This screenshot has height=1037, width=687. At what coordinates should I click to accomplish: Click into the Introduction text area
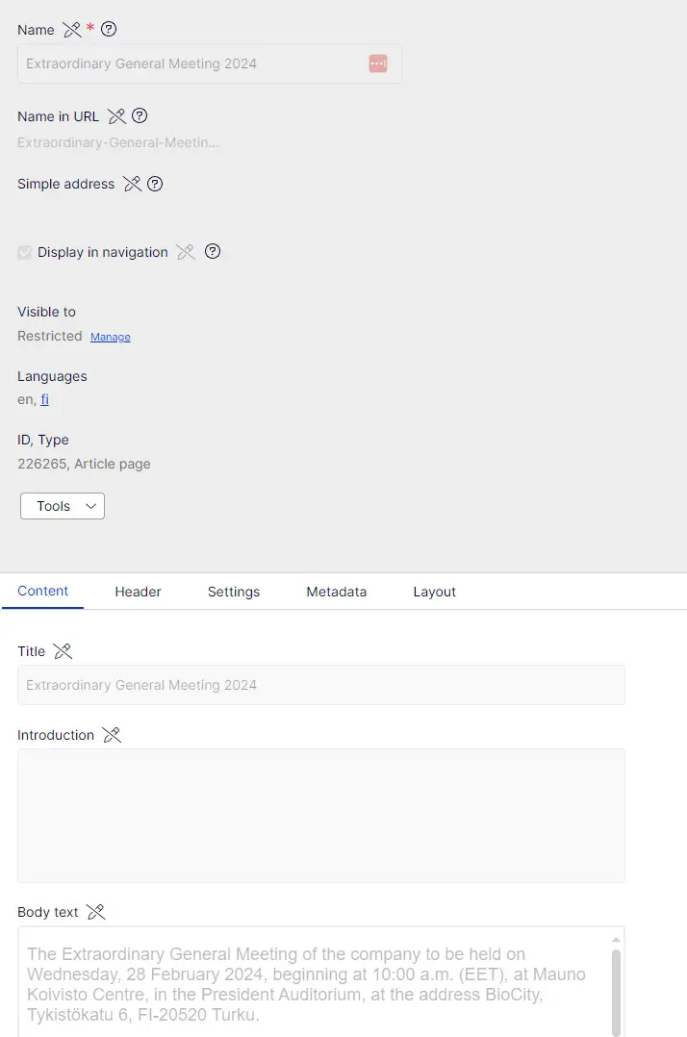coord(321,815)
